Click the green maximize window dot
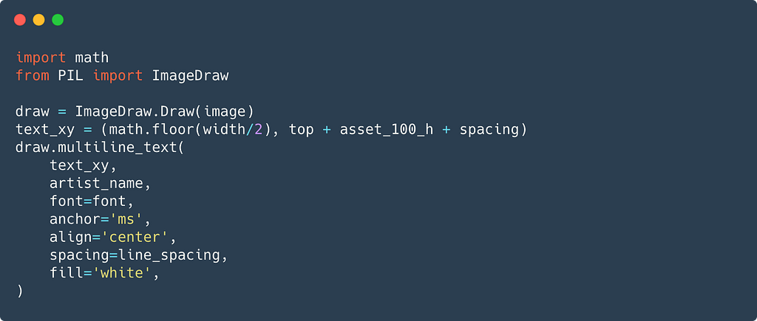The image size is (757, 321). point(58,20)
